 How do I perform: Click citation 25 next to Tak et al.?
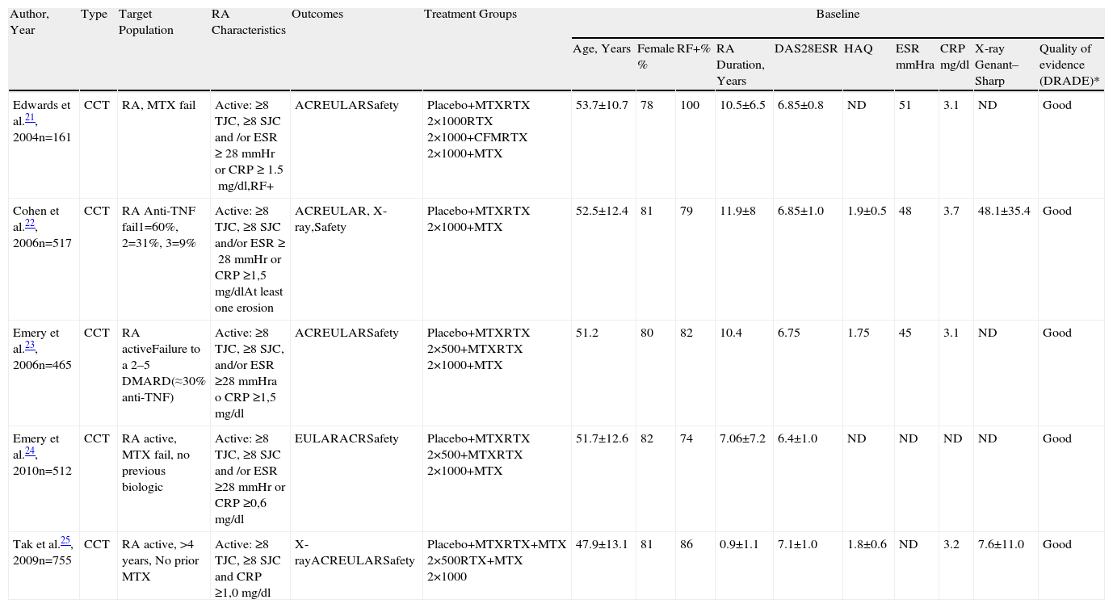click(66, 541)
